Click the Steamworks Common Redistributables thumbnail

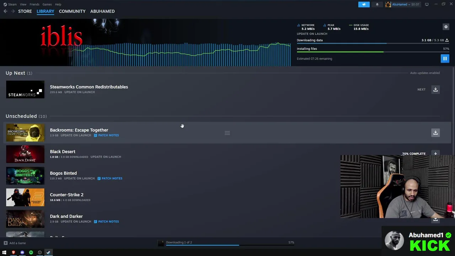point(25,90)
